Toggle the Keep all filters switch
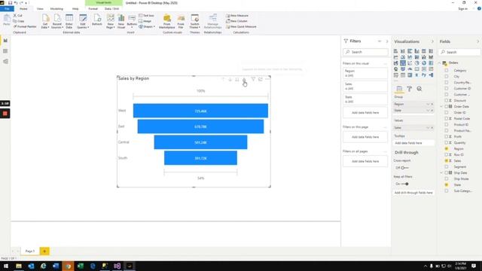 click(405, 184)
